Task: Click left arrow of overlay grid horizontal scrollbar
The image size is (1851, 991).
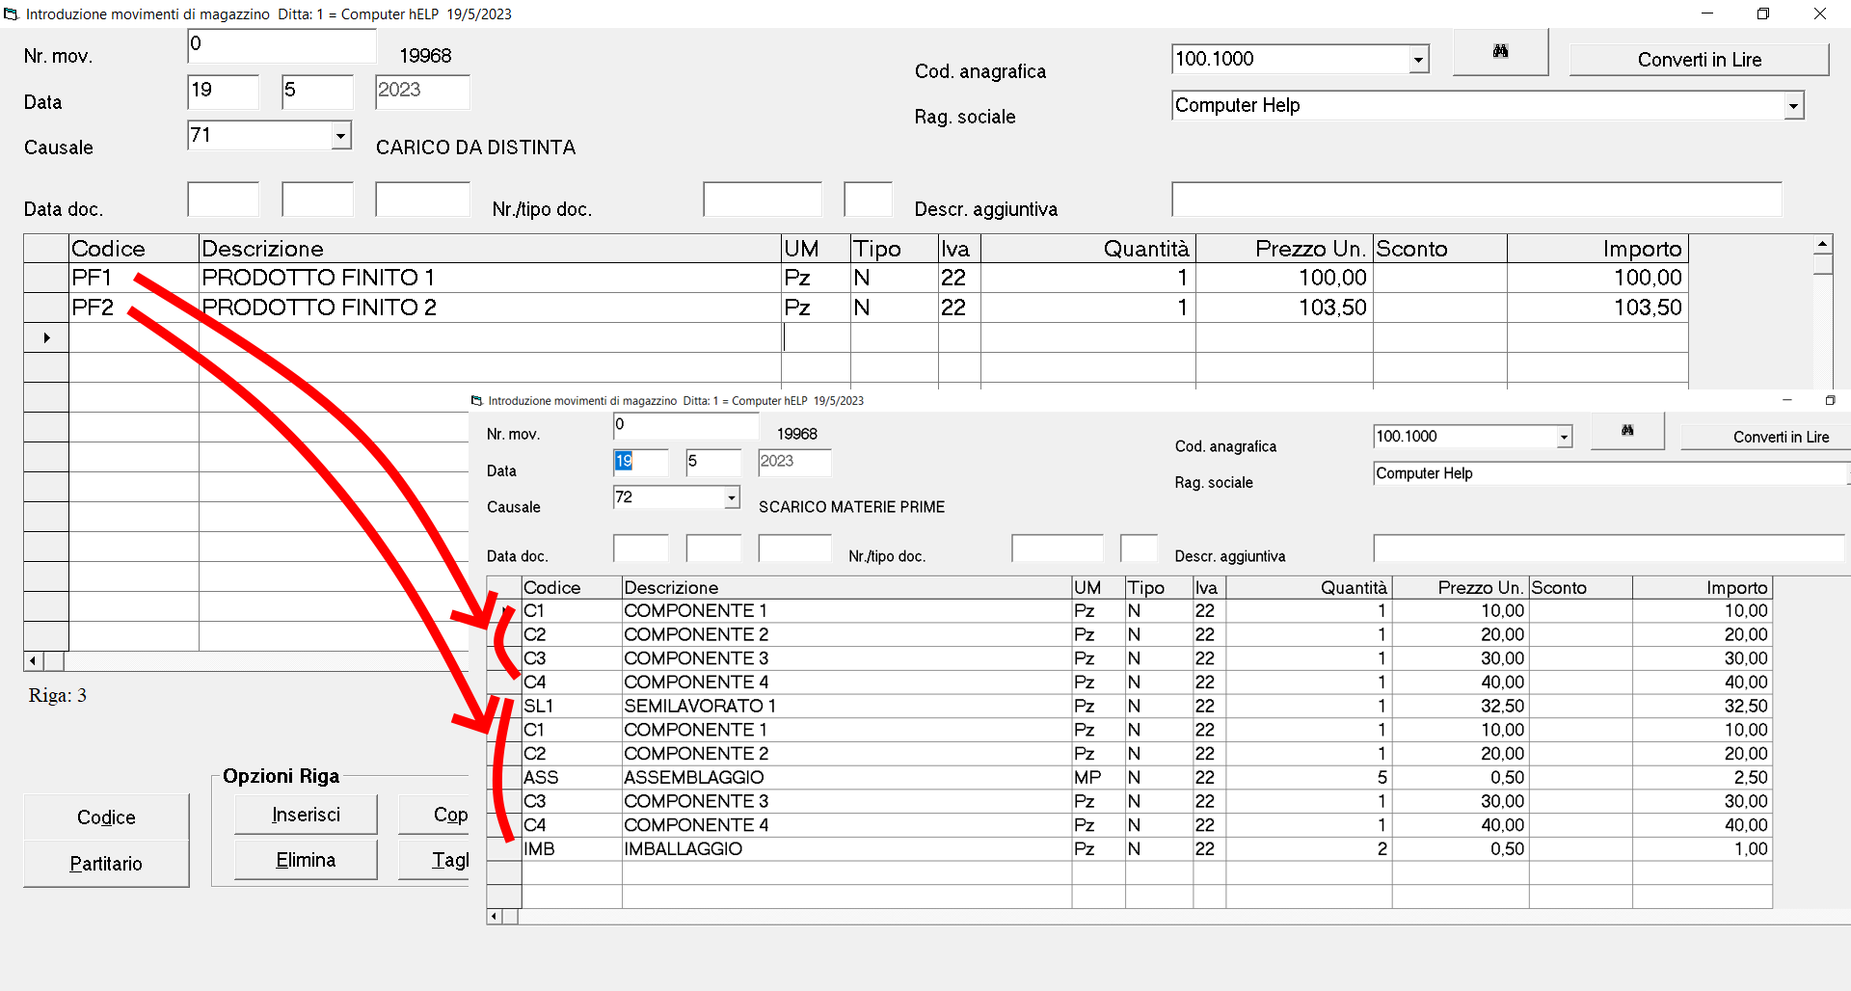Action: coord(495,917)
